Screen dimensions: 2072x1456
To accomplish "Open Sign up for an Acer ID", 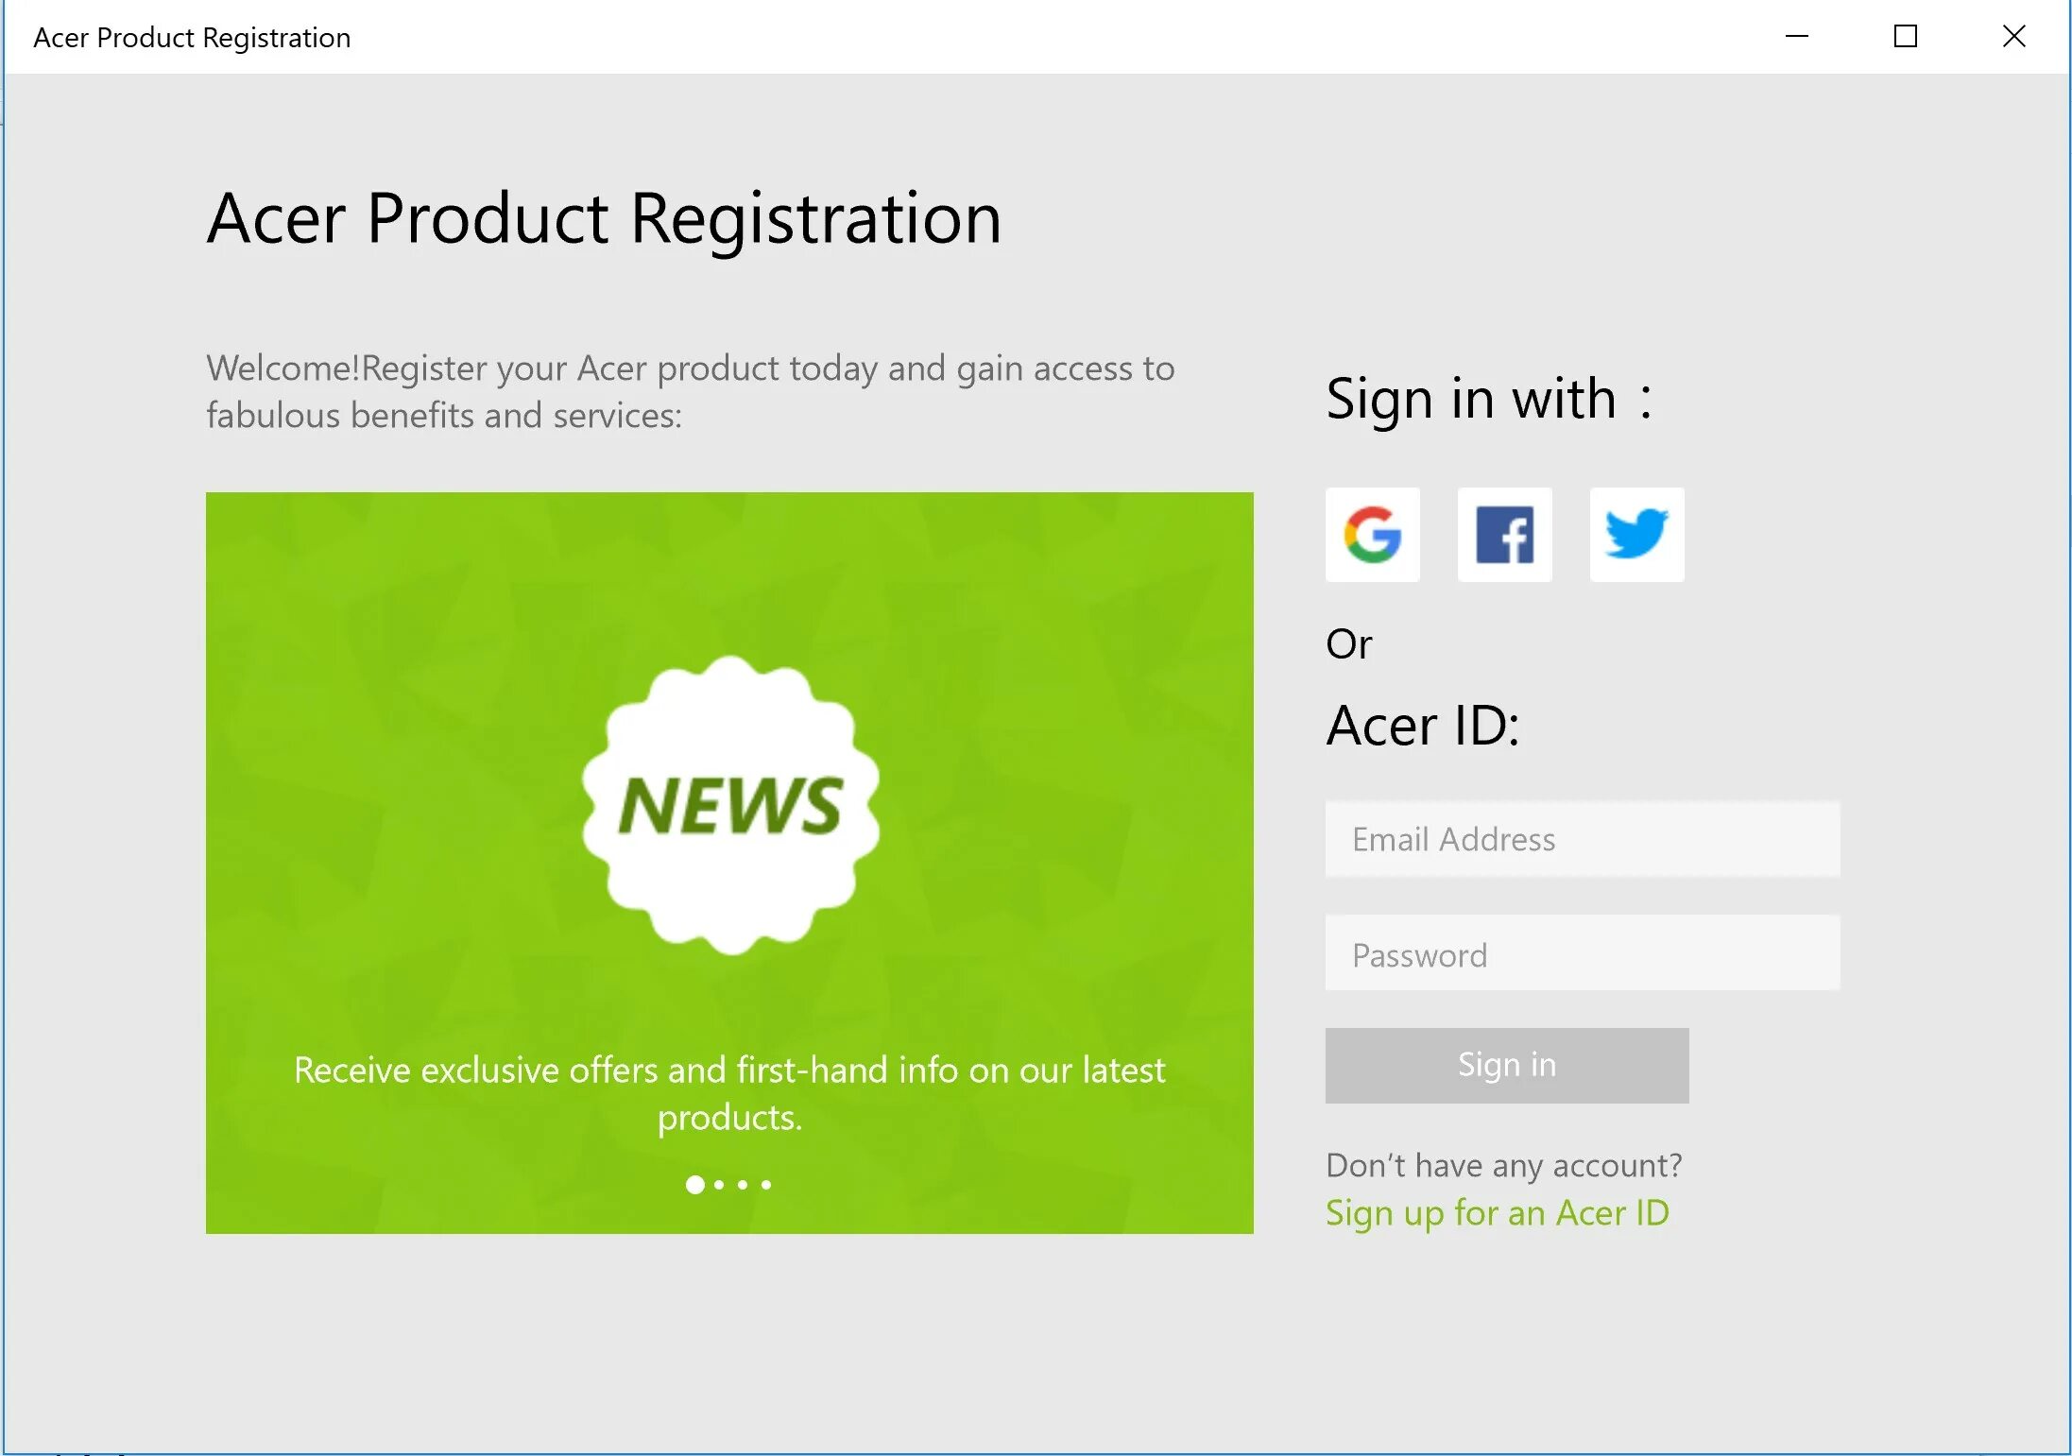I will point(1498,1213).
